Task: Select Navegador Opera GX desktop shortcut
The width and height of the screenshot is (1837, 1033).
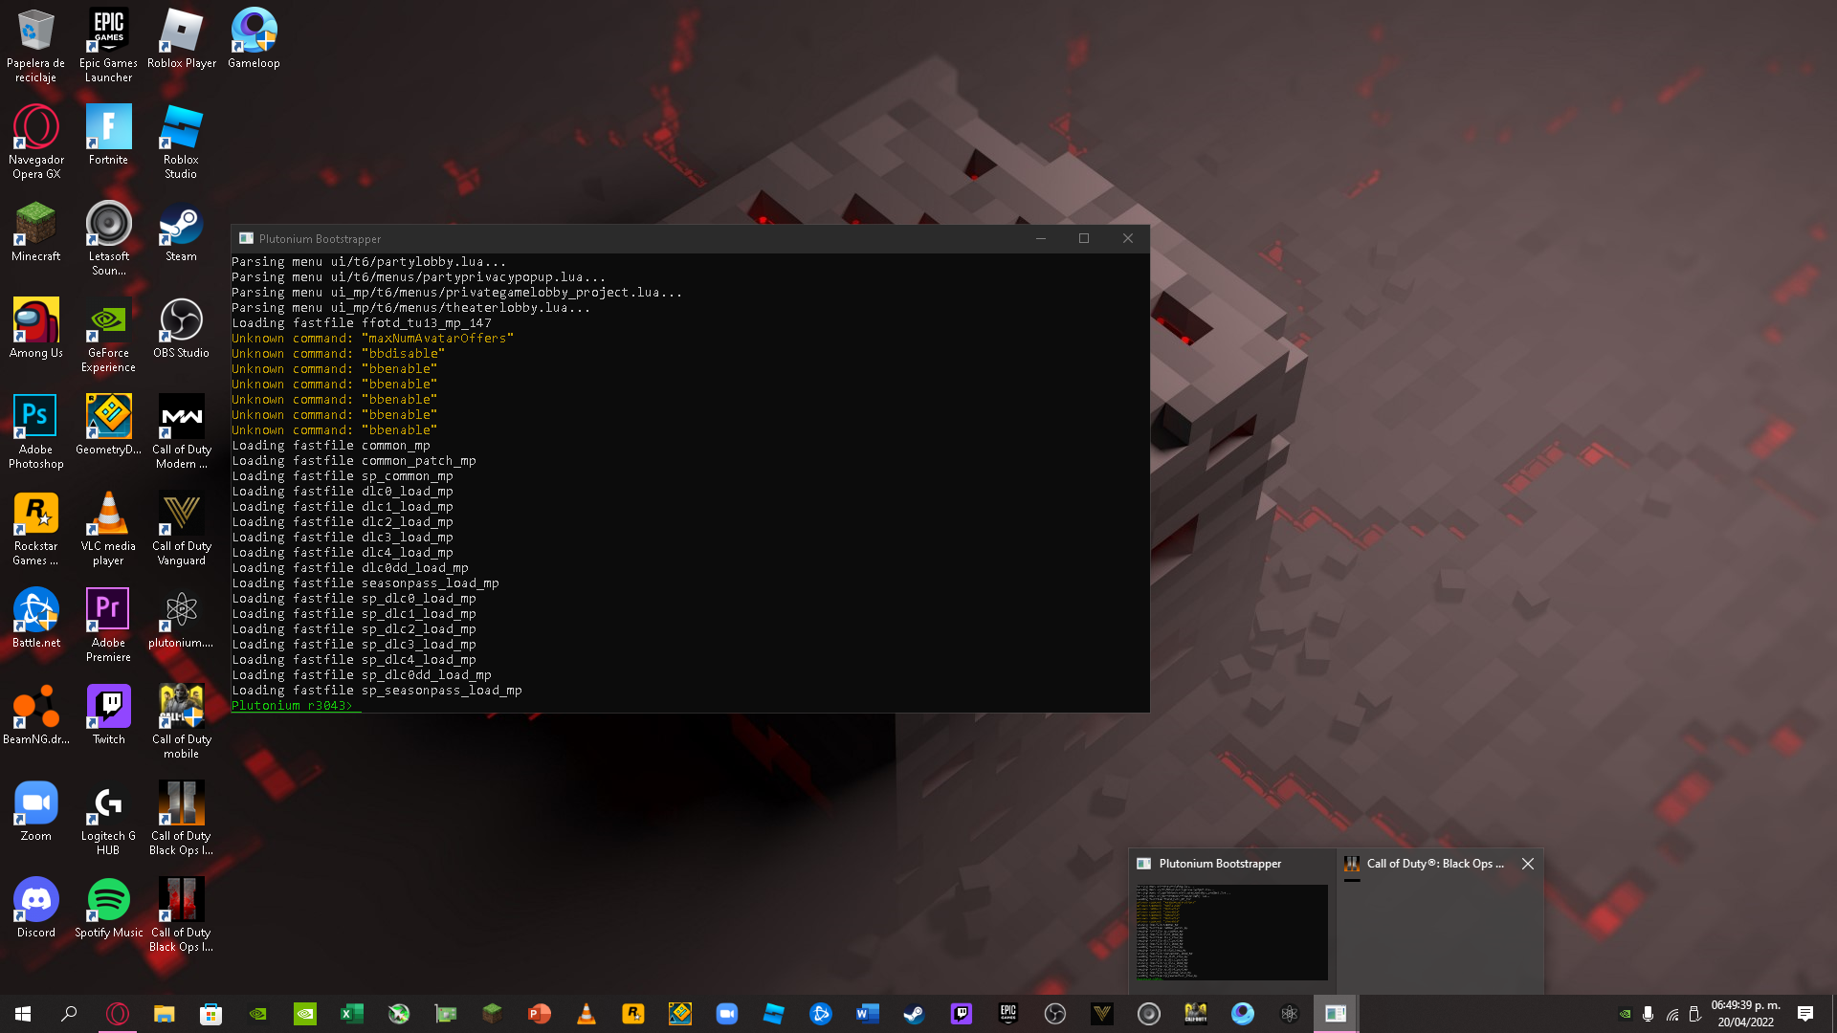Action: (35, 142)
